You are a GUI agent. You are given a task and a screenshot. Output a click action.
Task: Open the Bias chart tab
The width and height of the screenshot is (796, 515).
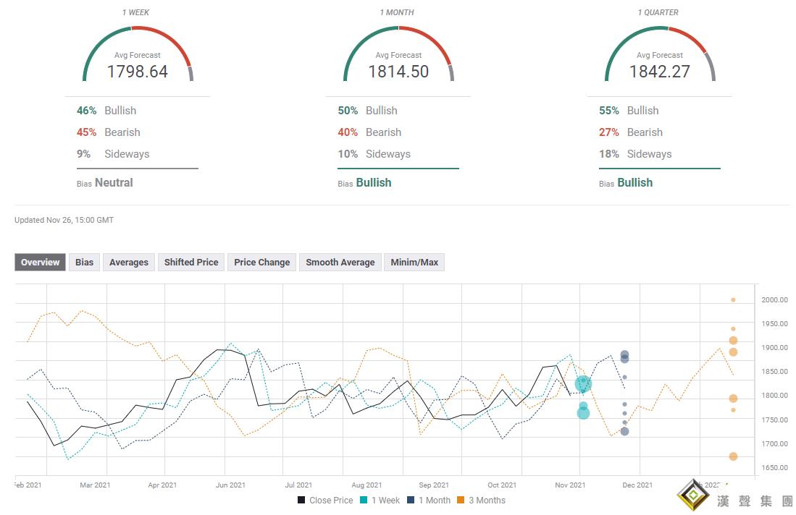pyautogui.click(x=85, y=263)
